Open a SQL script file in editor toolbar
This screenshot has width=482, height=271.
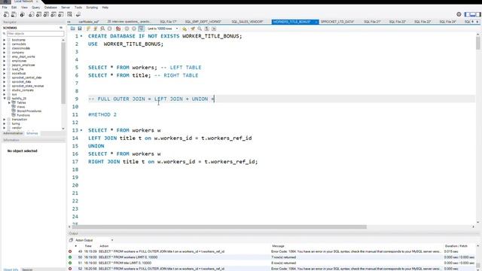click(x=73, y=29)
